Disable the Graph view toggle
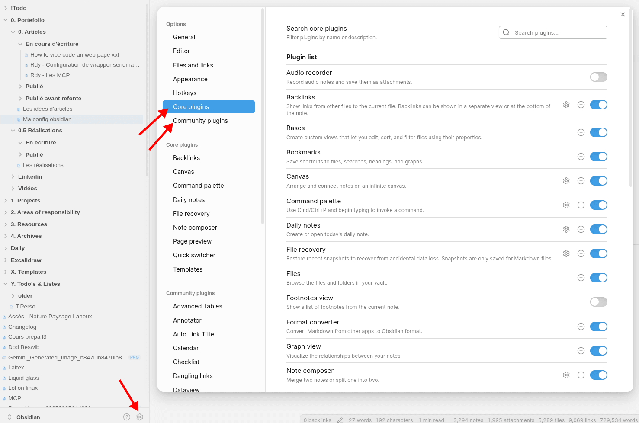 click(x=598, y=351)
